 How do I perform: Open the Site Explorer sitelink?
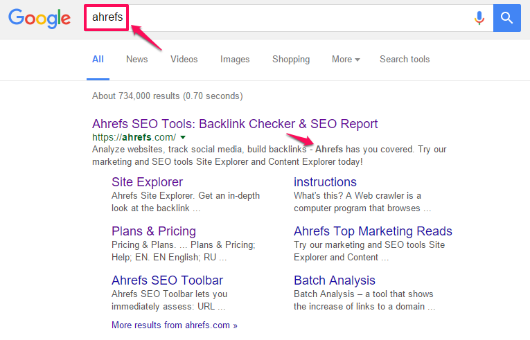pos(147,182)
